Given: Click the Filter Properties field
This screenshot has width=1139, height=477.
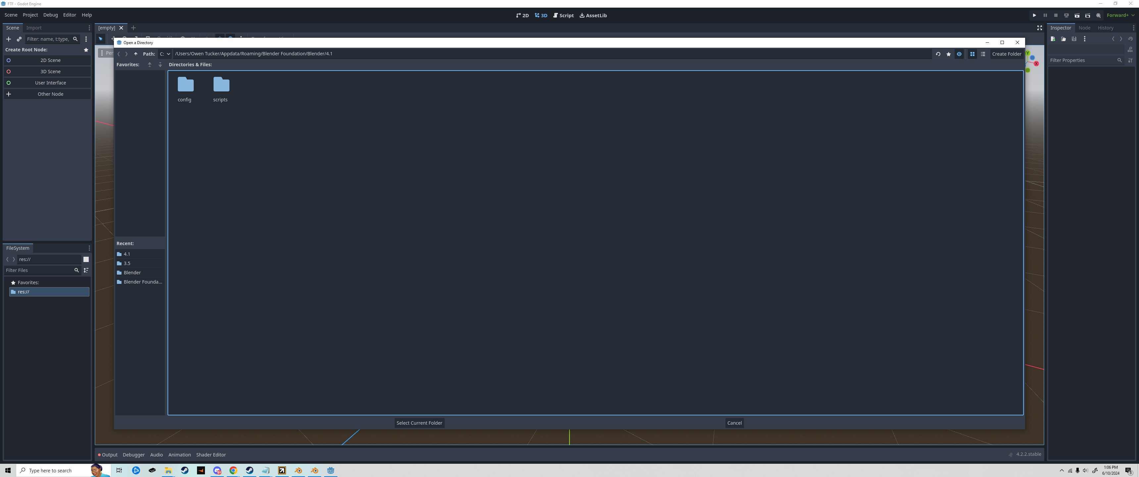Looking at the screenshot, I should point(1085,60).
